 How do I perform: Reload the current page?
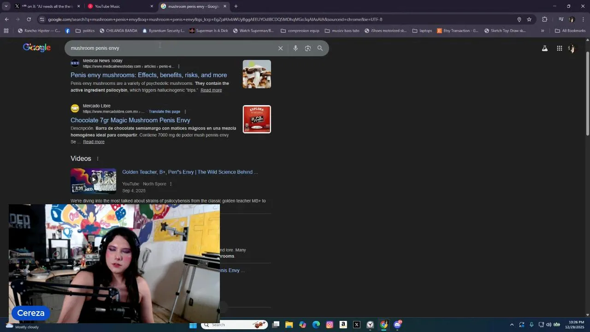click(x=29, y=19)
